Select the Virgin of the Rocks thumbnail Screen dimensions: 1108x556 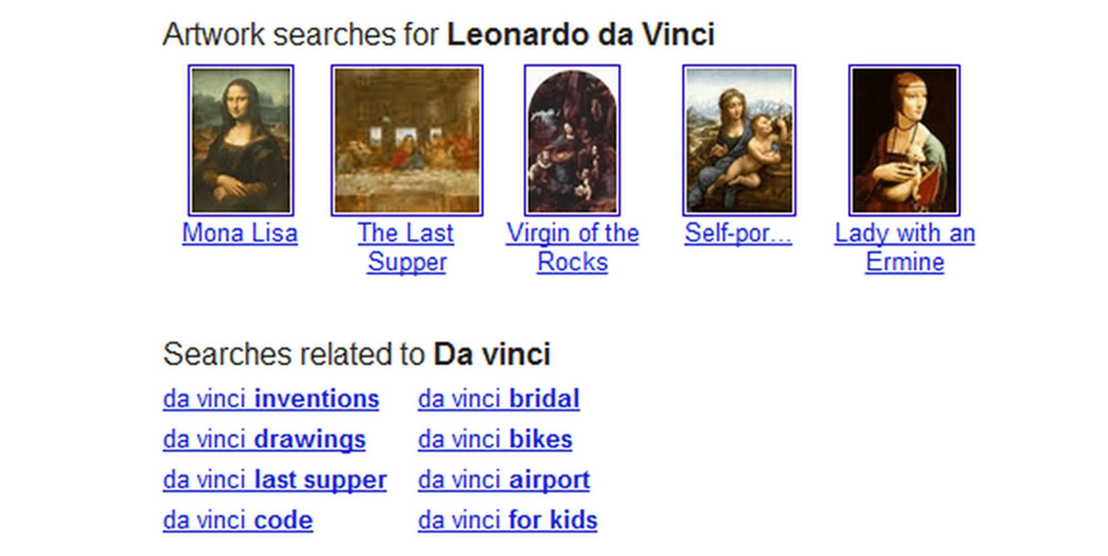click(x=572, y=140)
